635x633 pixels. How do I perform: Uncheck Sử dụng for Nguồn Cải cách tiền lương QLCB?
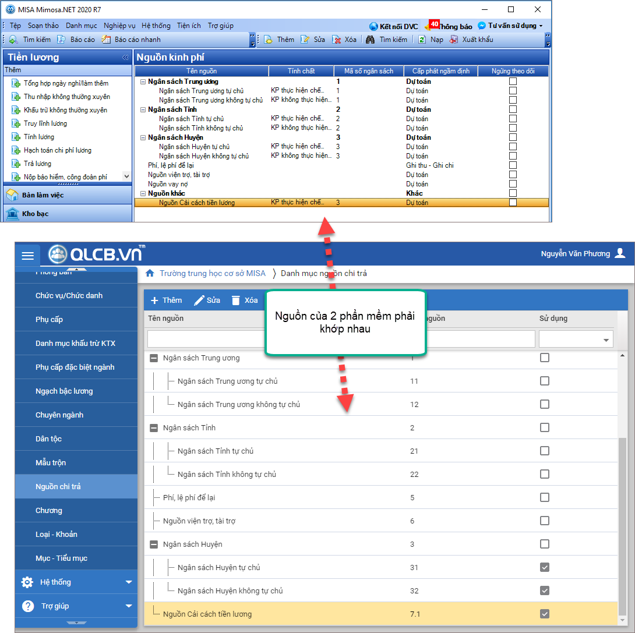point(545,614)
